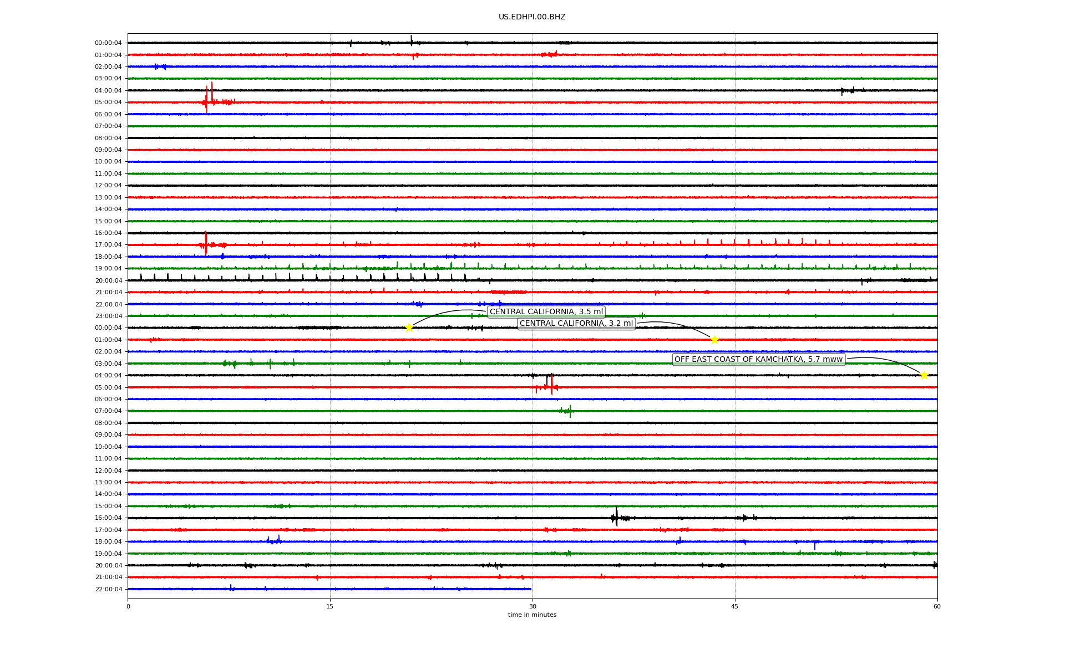Click the yellow star on the red 01:00:04 trace

click(714, 340)
